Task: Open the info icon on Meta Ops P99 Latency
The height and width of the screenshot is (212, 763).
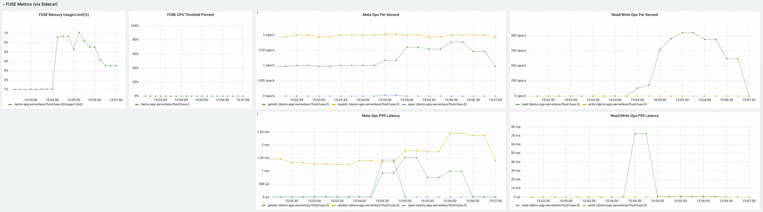Action: tap(258, 114)
